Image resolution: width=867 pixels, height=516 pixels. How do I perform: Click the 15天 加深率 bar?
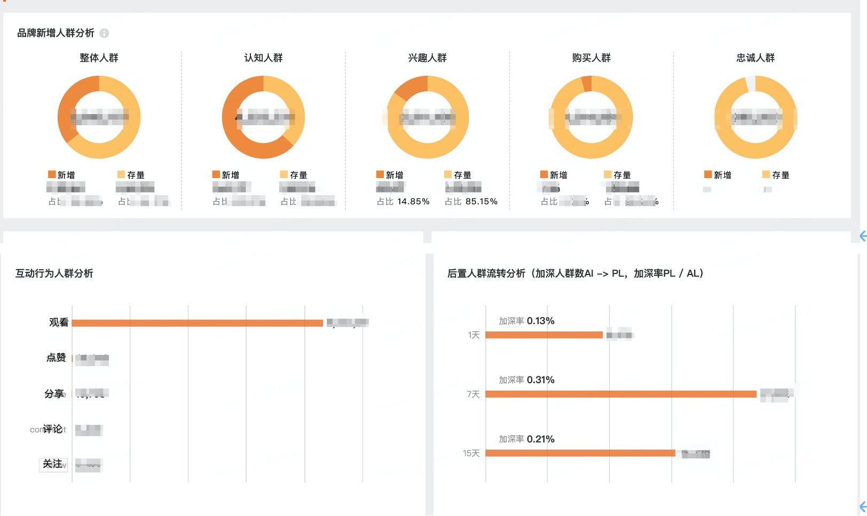(580, 454)
